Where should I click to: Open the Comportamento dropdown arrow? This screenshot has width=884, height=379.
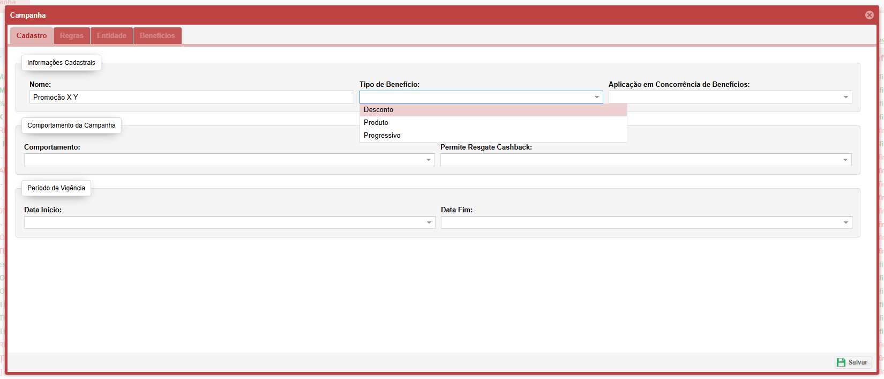pos(429,160)
